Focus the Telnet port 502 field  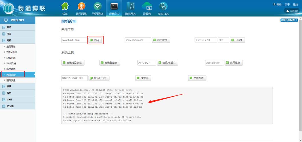223,40
